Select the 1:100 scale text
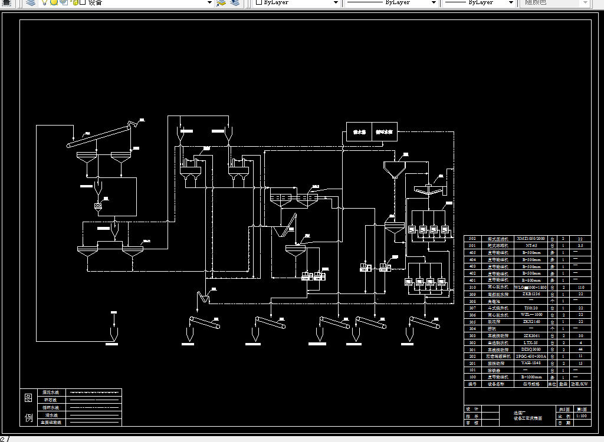604x442 pixels. tap(581, 416)
